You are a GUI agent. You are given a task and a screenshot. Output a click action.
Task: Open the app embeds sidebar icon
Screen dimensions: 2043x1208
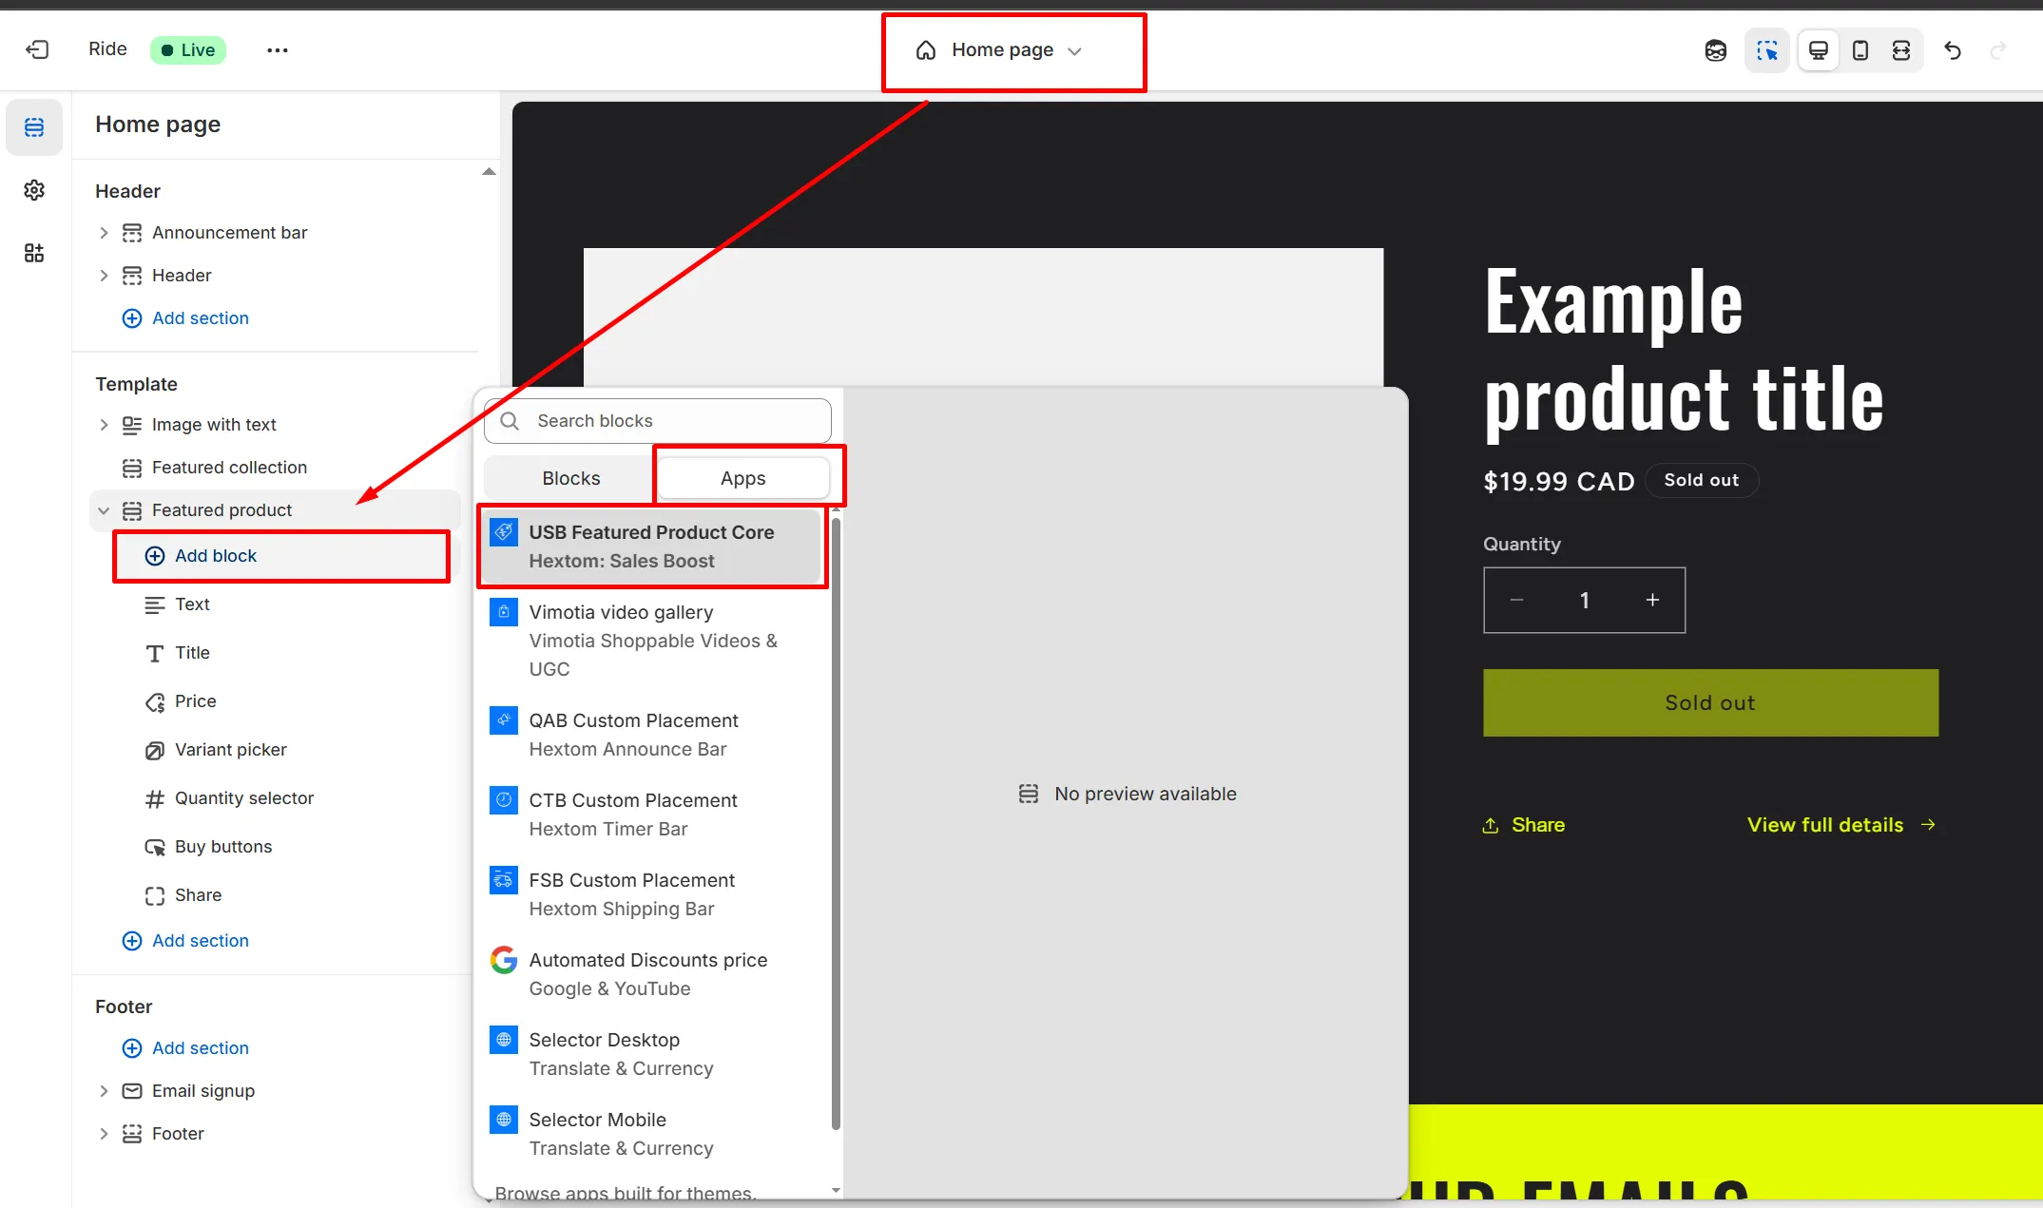[34, 253]
